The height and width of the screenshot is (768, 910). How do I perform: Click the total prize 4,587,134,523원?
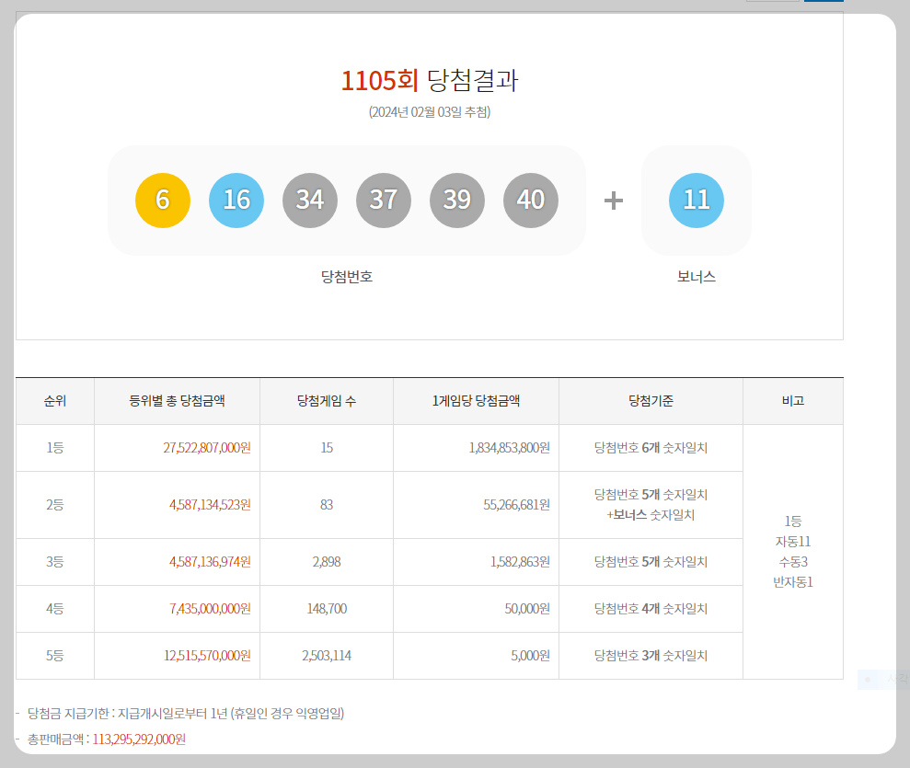pyautogui.click(x=210, y=505)
